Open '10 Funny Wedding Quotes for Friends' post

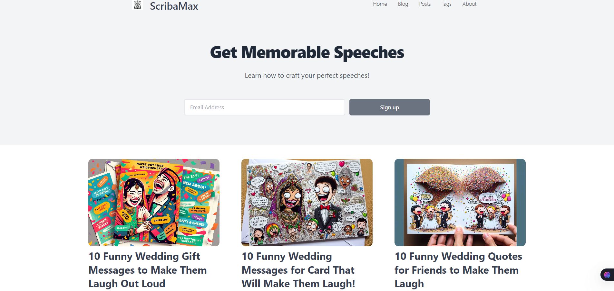pyautogui.click(x=458, y=270)
